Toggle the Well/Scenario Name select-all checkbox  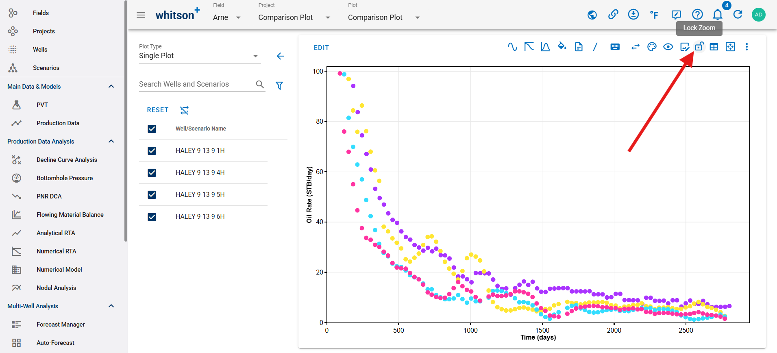pos(152,129)
